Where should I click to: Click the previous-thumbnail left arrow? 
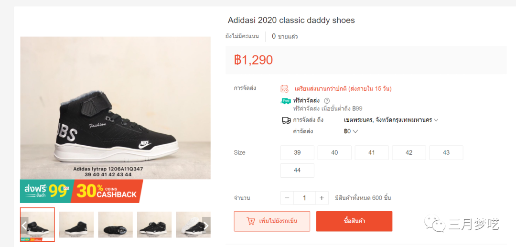[x=24, y=225]
